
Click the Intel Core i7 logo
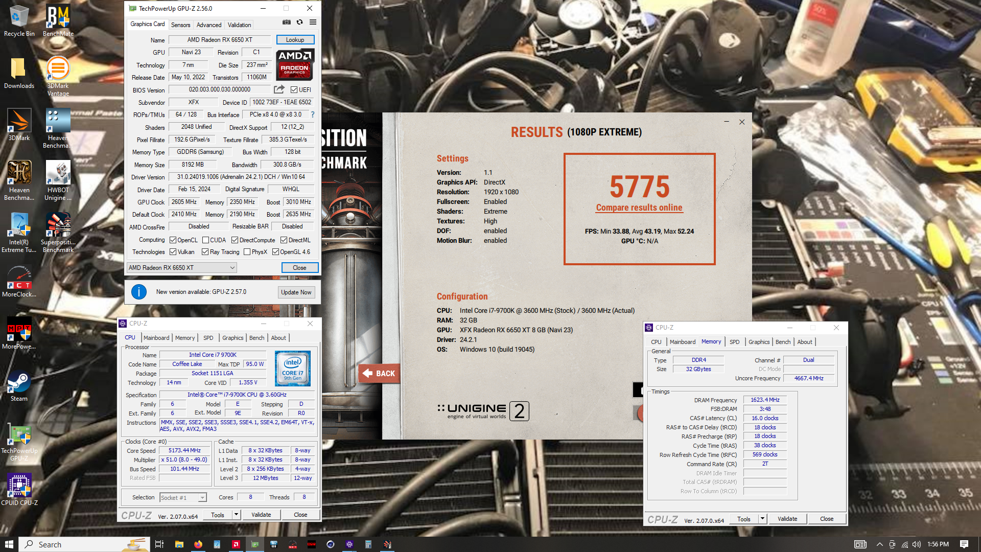coord(293,368)
